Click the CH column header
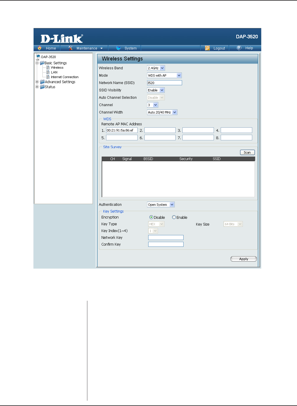The width and height of the screenshot is (297, 406). (113, 159)
